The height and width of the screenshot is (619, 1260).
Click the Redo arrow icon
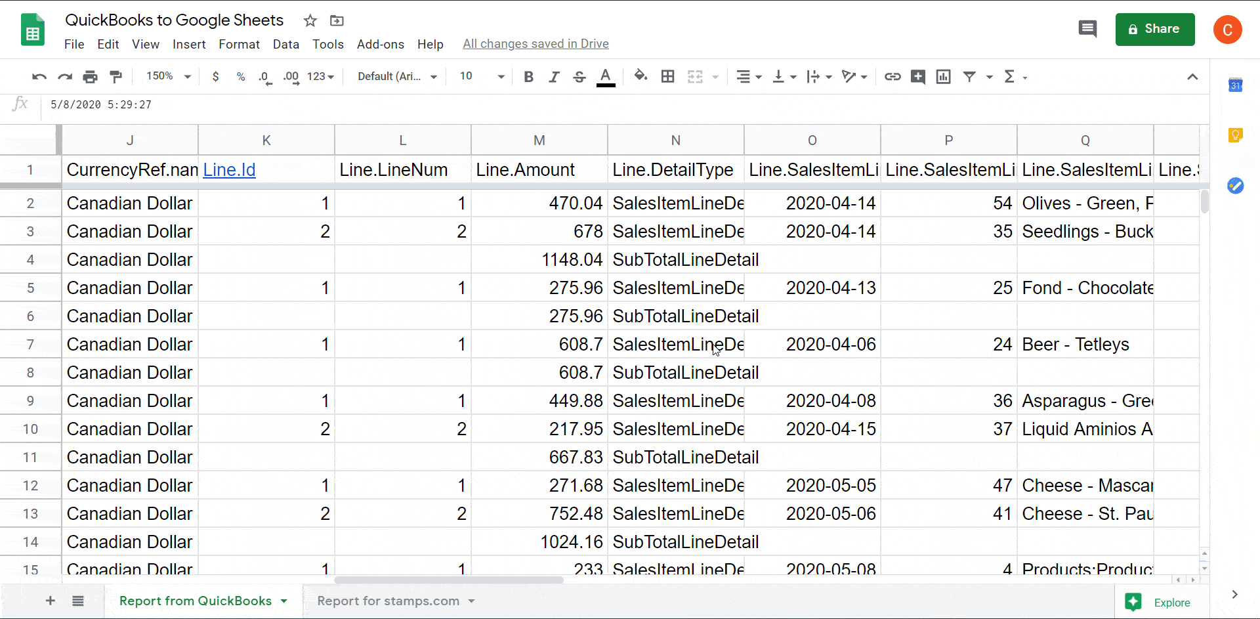[x=64, y=77]
